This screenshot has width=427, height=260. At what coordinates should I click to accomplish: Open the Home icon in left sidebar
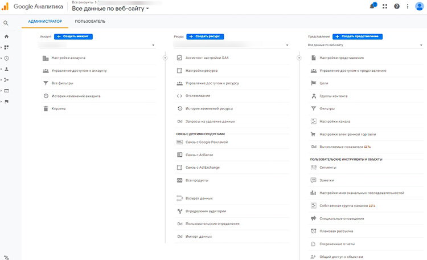pos(6,36)
